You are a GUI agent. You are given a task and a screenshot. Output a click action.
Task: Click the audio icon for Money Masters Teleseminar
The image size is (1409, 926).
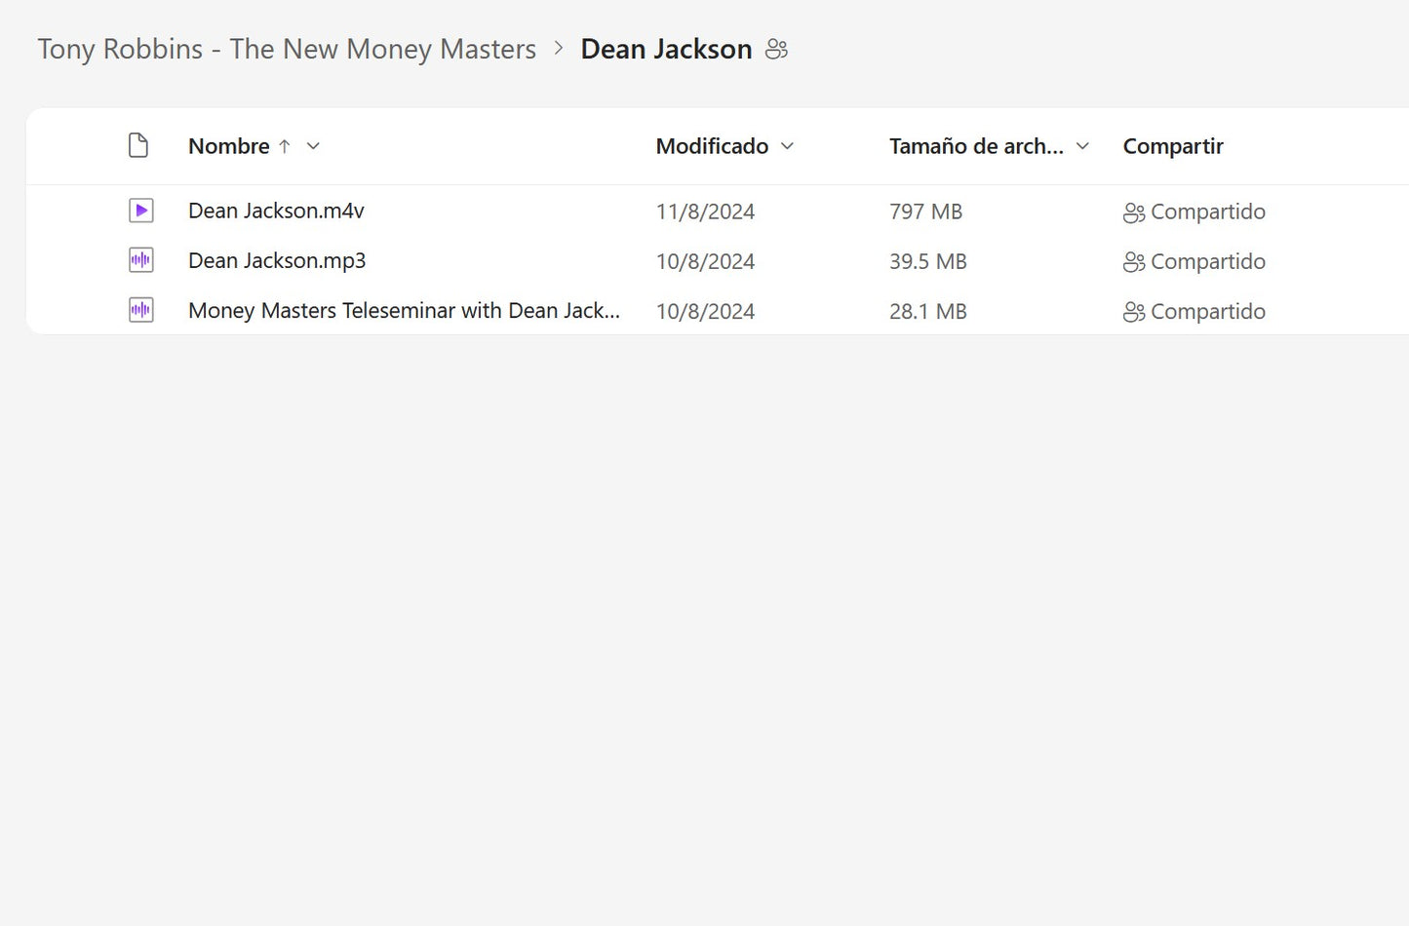click(141, 311)
